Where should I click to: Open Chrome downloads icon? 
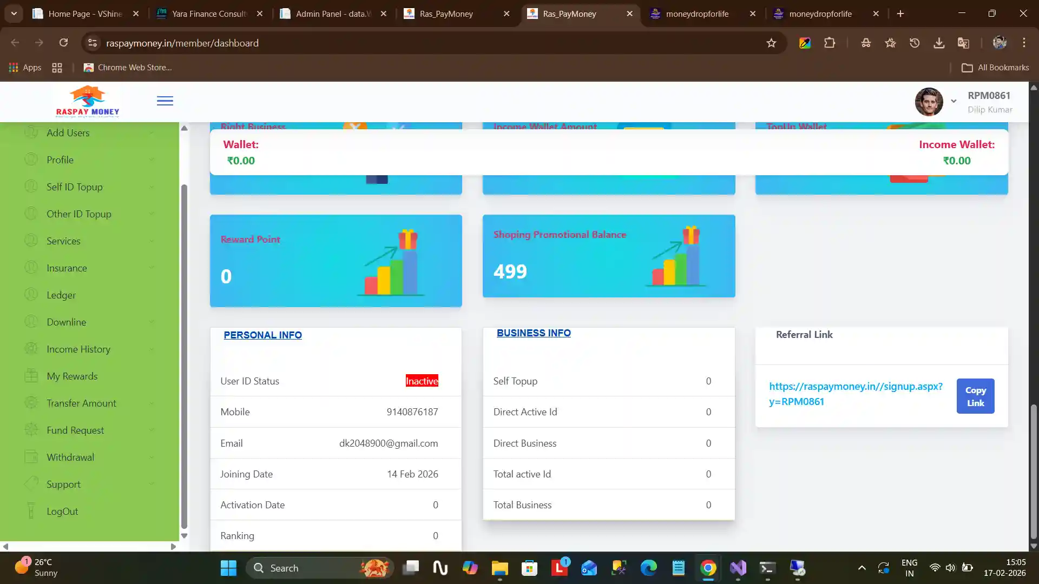(x=939, y=43)
